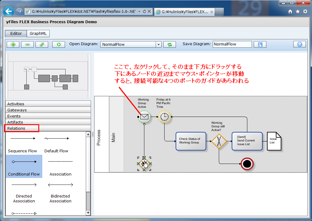Click the Check Status of Working Group task

(191, 141)
